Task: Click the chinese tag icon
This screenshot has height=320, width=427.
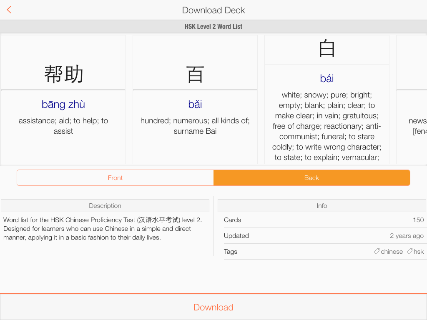Action: [x=377, y=251]
